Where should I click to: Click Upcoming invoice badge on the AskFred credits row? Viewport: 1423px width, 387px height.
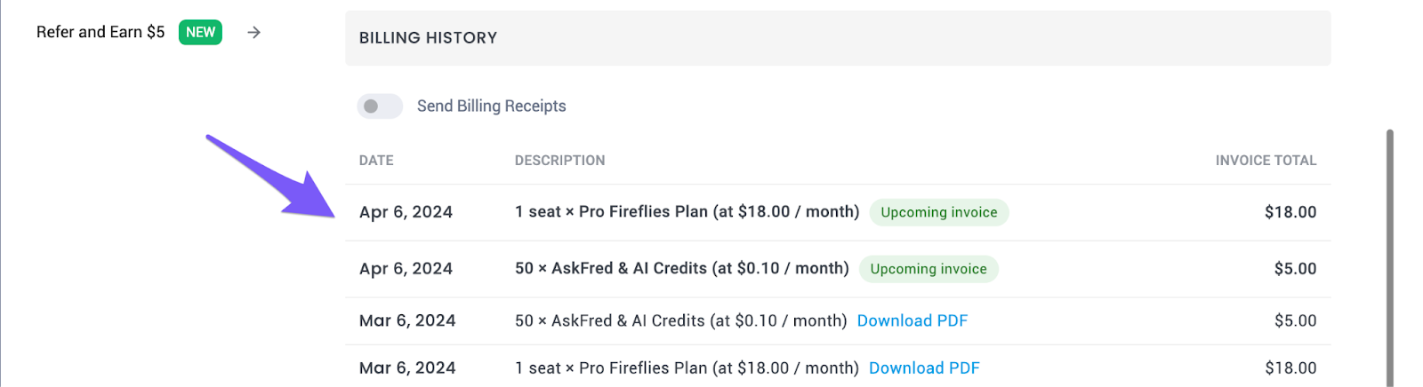[x=928, y=269]
